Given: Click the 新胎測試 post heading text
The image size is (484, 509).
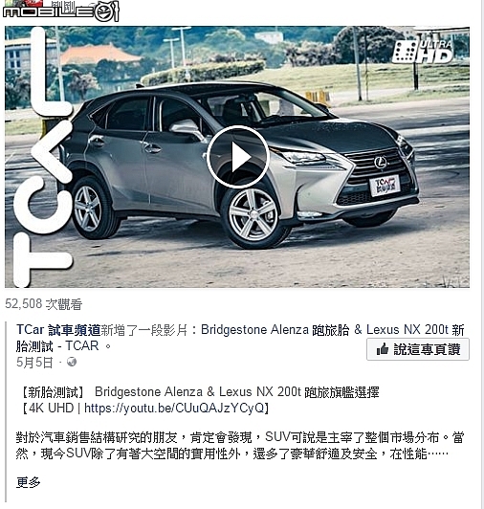Looking at the screenshot, I should 53,392.
